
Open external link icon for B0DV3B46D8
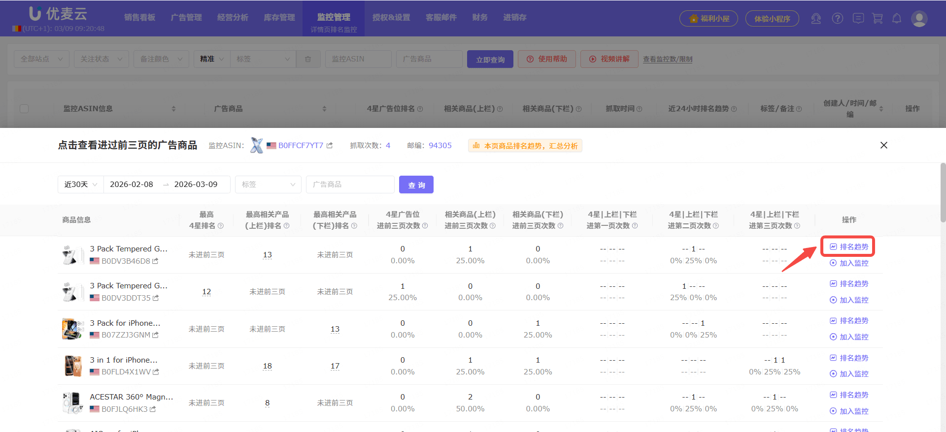tap(155, 261)
